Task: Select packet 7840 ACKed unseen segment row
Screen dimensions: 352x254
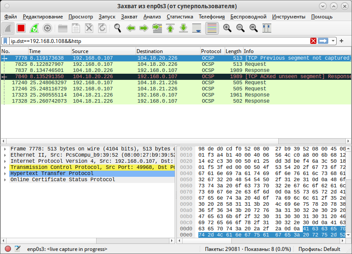Action: coord(176,76)
